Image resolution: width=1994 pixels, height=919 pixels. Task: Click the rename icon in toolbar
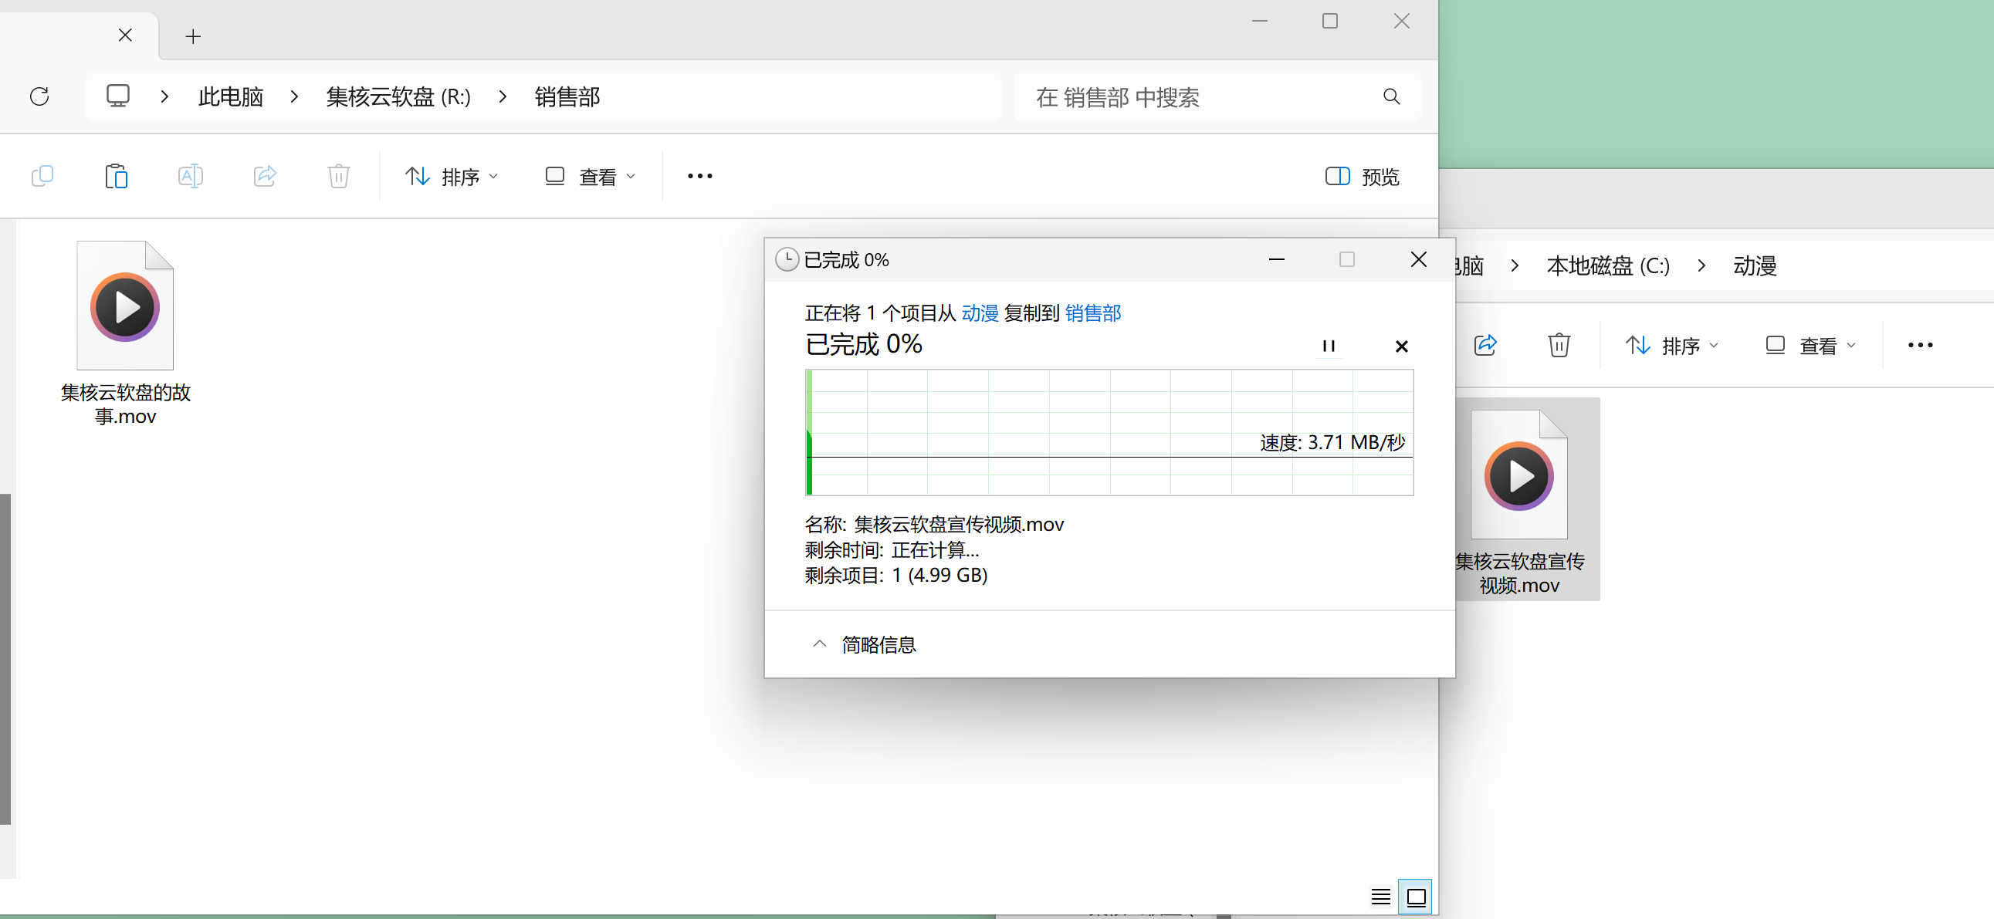(191, 177)
